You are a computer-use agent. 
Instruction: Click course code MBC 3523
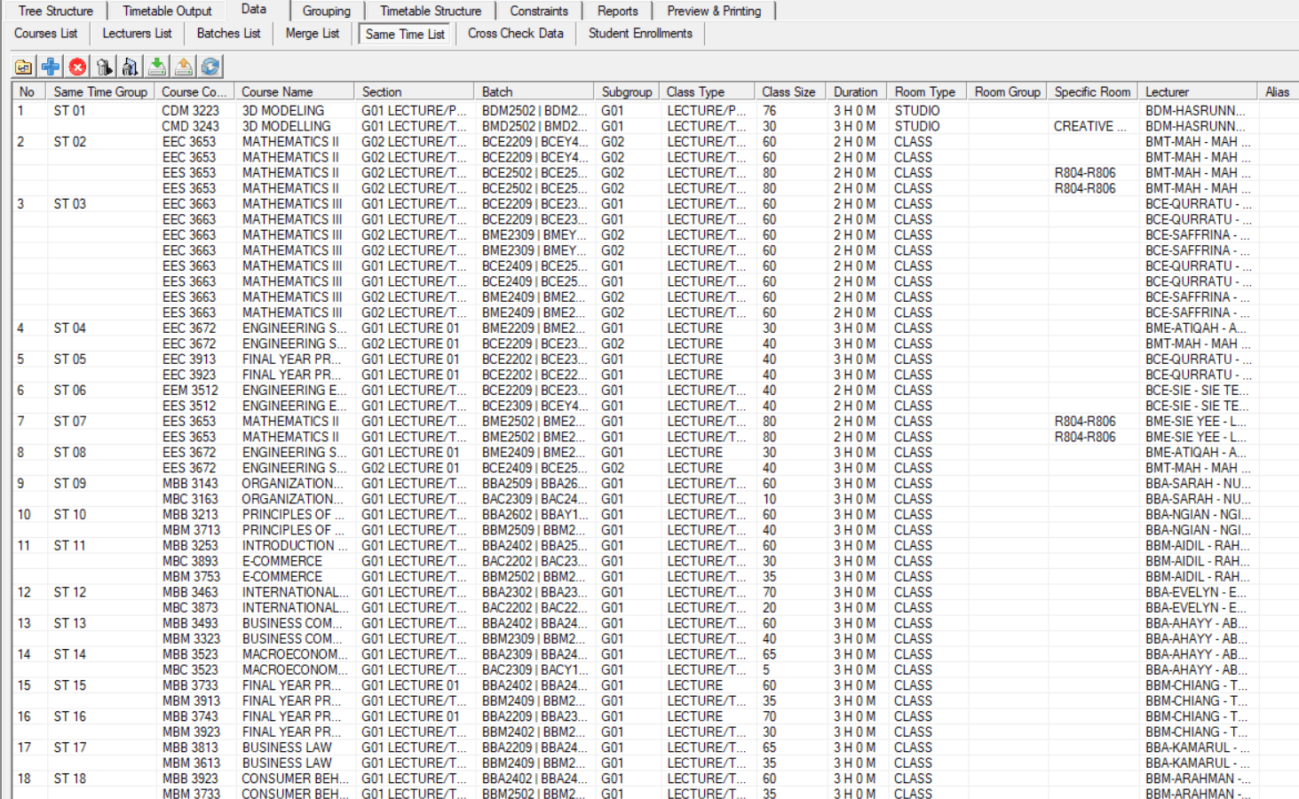pyautogui.click(x=190, y=670)
